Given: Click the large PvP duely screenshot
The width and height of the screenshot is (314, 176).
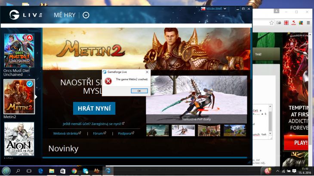Looking at the screenshot, I should point(197,99).
